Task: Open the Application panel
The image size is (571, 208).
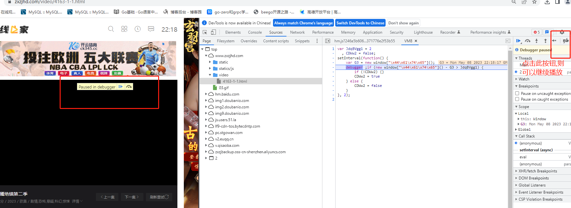Action: coord(372,32)
